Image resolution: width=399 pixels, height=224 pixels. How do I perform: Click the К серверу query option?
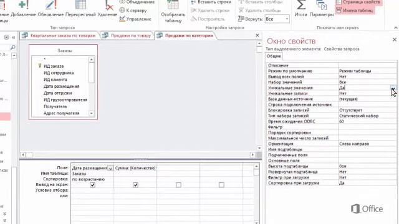tap(133, 11)
